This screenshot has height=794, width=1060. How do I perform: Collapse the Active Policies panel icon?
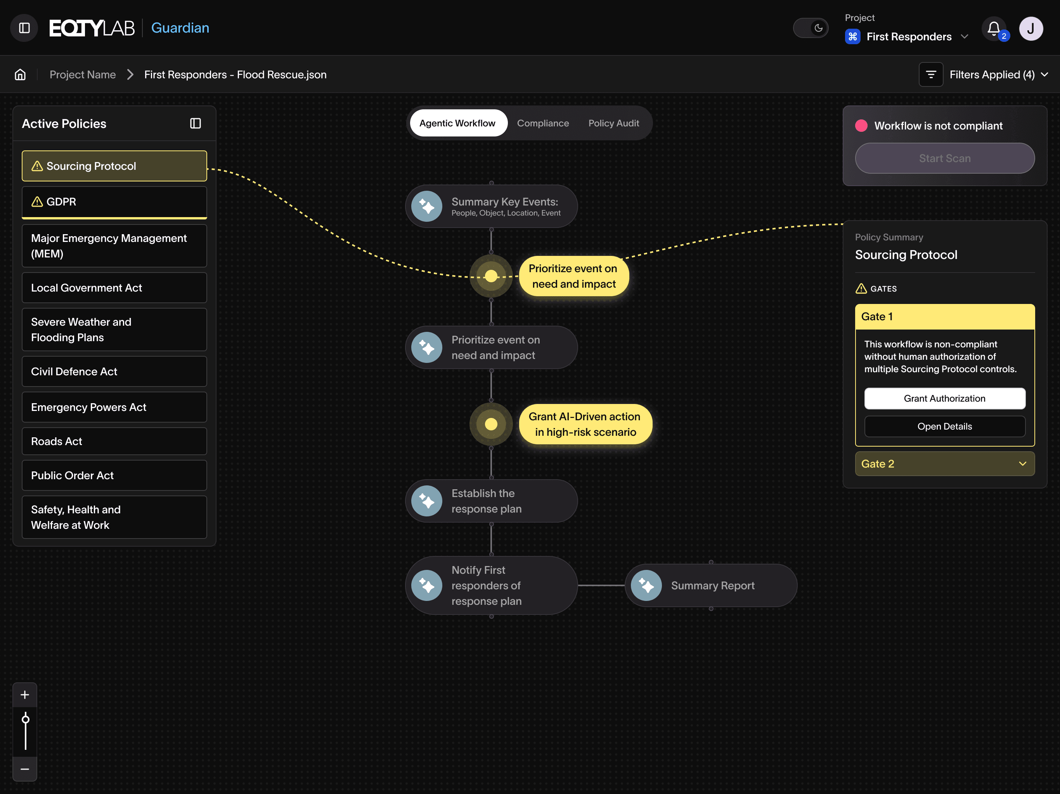195,124
